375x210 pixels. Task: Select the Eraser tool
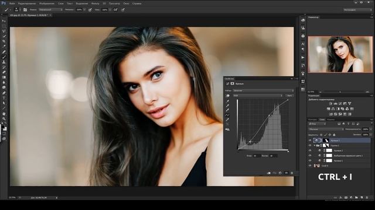4,72
